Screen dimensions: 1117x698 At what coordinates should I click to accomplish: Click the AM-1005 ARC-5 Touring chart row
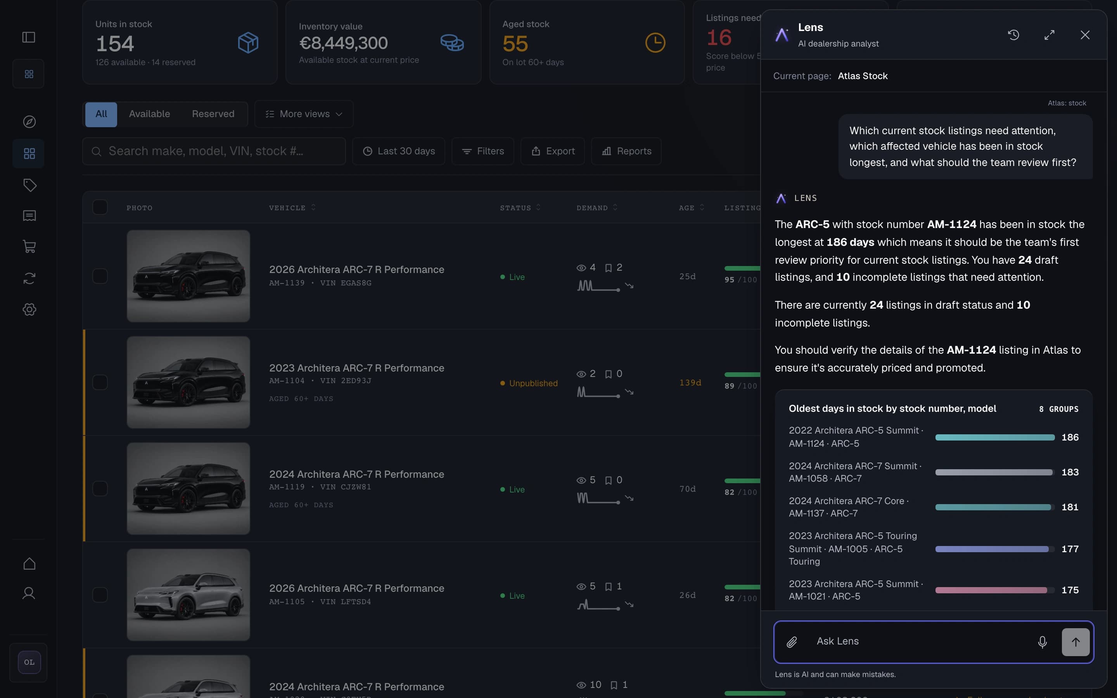pyautogui.click(x=933, y=549)
